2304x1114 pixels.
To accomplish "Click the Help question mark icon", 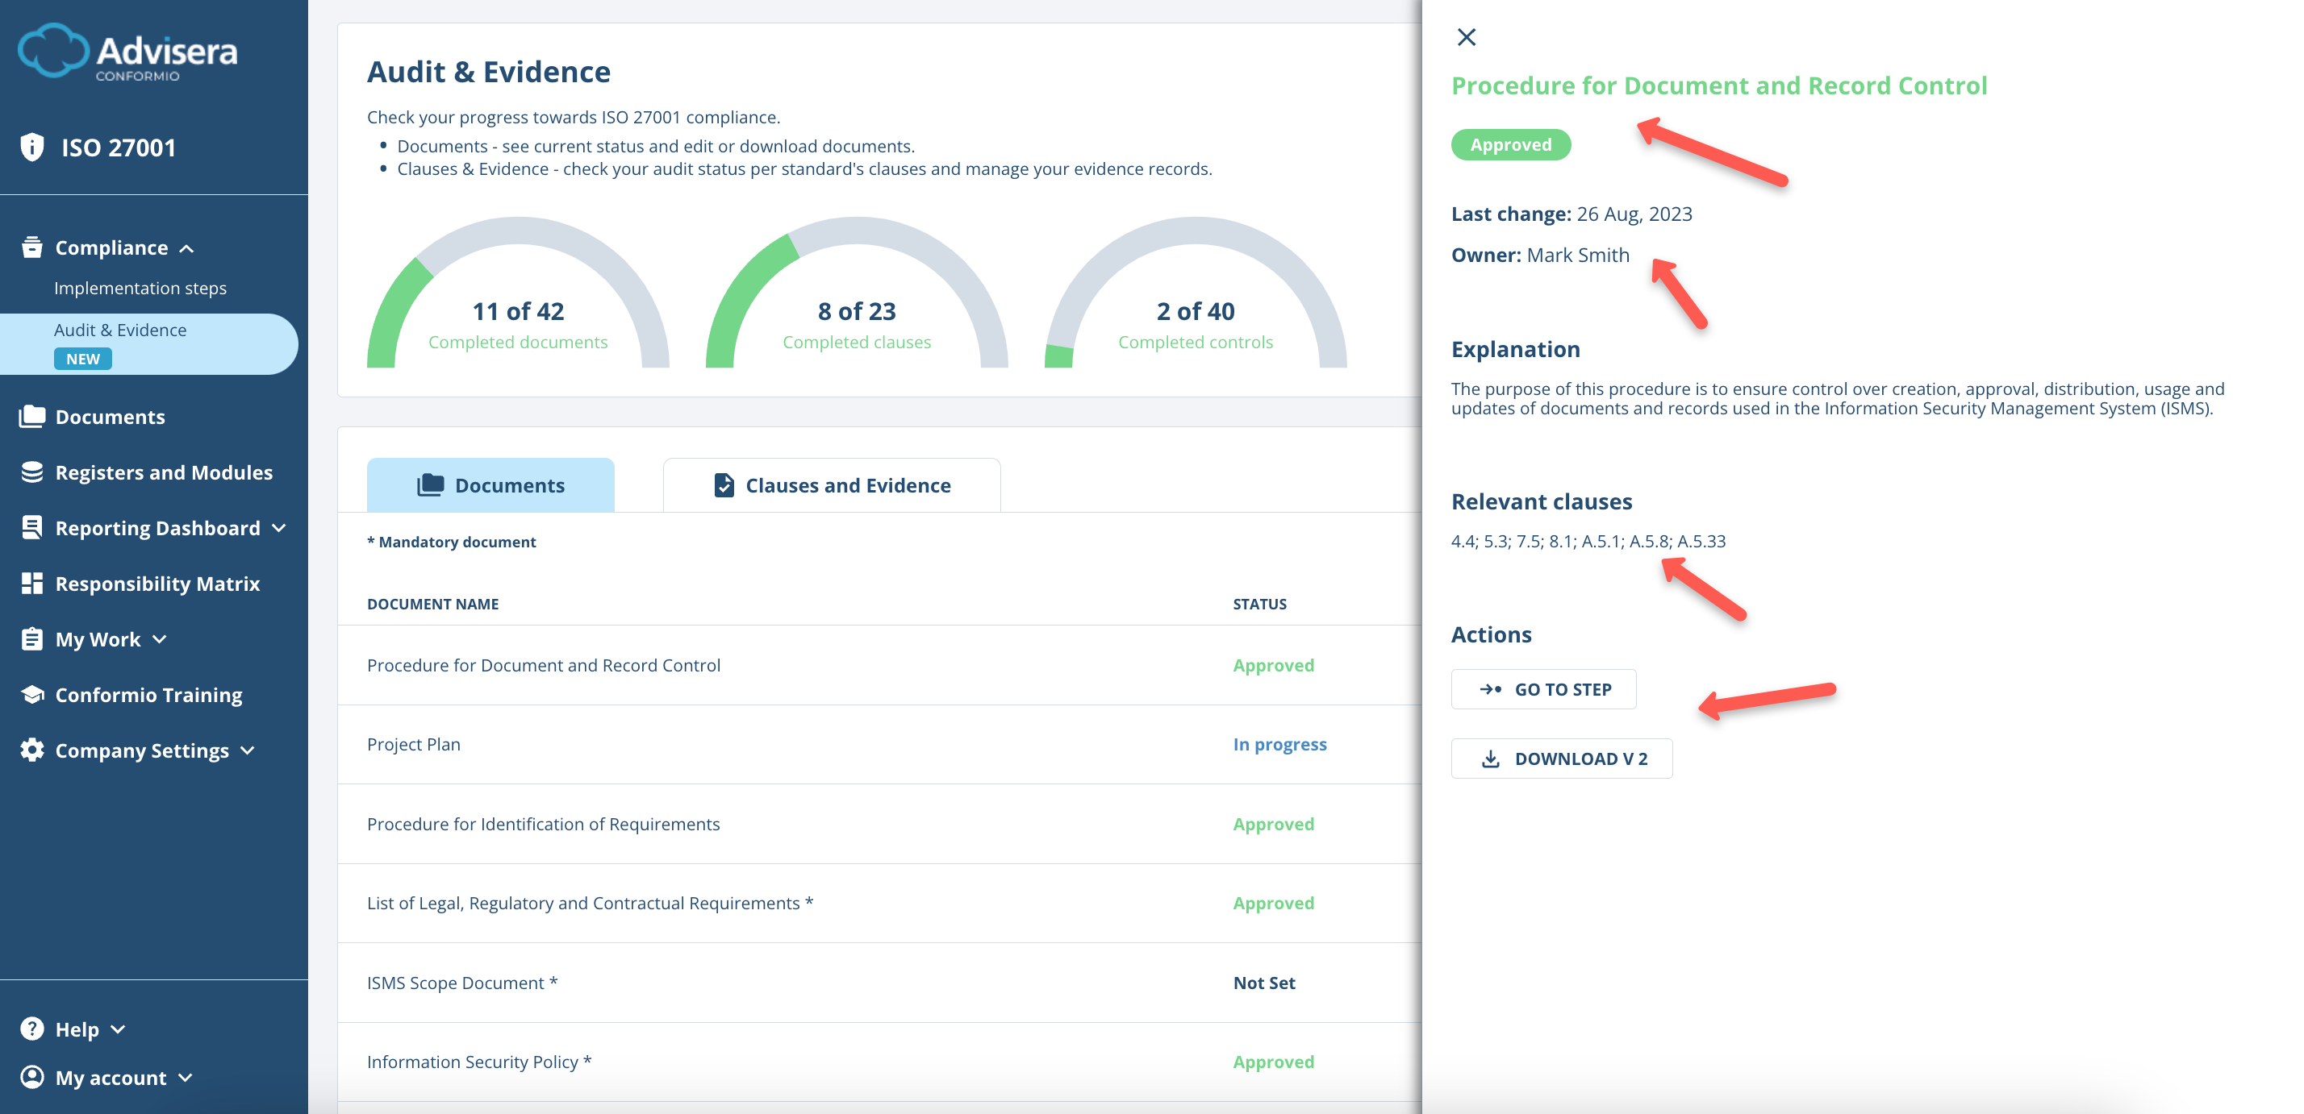I will pos(32,1029).
